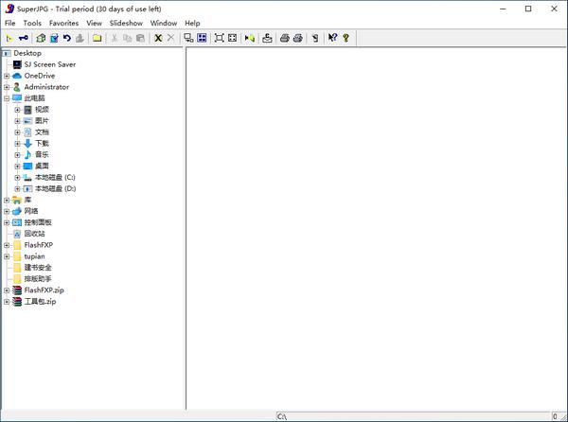Click the OneDrive cloud icon
Image resolution: width=568 pixels, height=422 pixels.
[17, 76]
